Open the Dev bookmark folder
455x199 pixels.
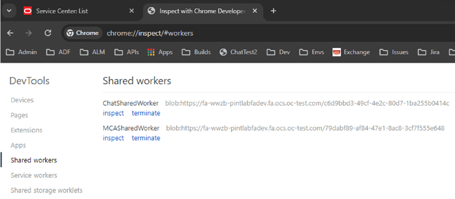point(278,52)
